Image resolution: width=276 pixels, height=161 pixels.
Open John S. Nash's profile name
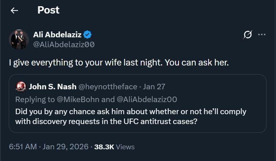pyautogui.click(x=52, y=87)
